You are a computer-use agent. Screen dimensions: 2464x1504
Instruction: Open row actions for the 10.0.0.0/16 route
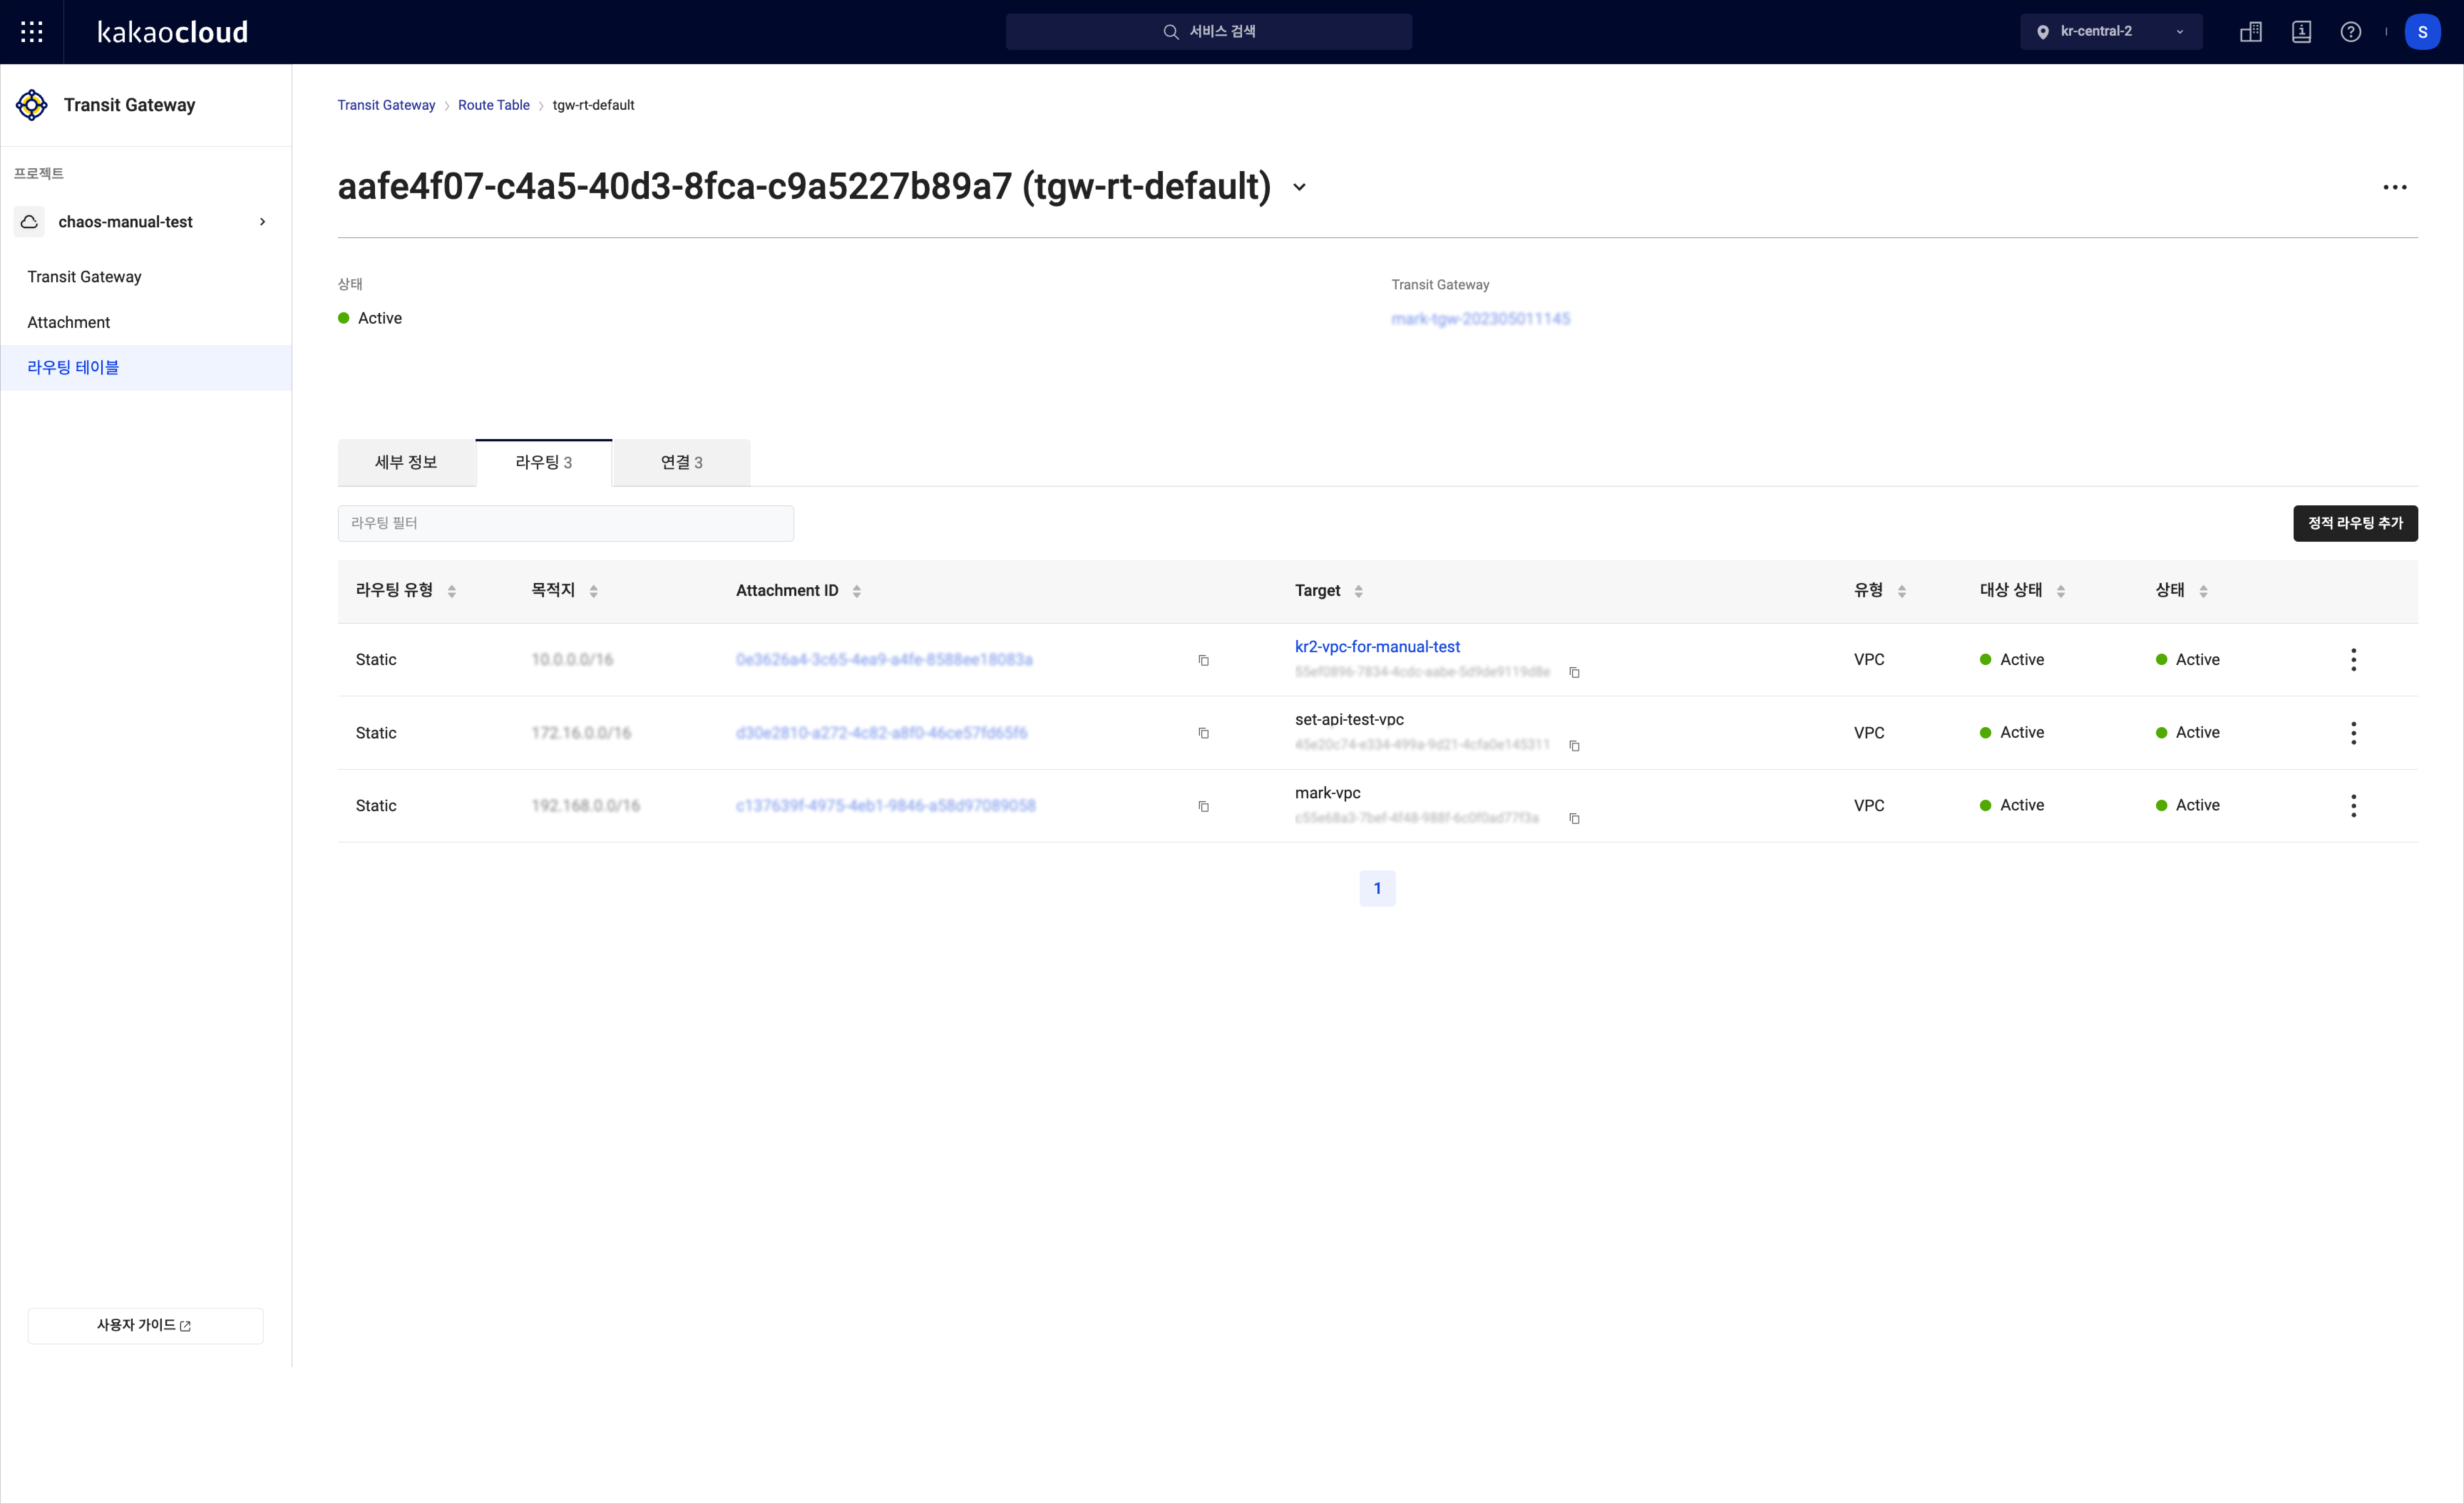(x=2353, y=660)
